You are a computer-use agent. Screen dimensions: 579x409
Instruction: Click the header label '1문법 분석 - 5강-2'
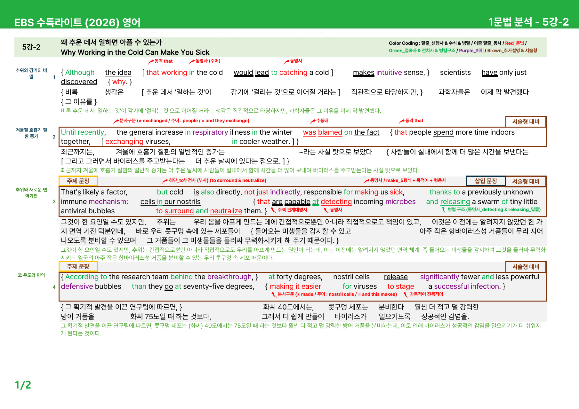point(528,22)
